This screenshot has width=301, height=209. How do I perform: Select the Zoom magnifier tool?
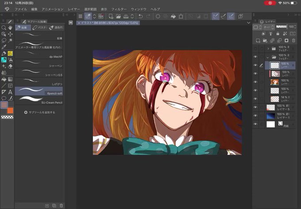[x=4, y=27]
